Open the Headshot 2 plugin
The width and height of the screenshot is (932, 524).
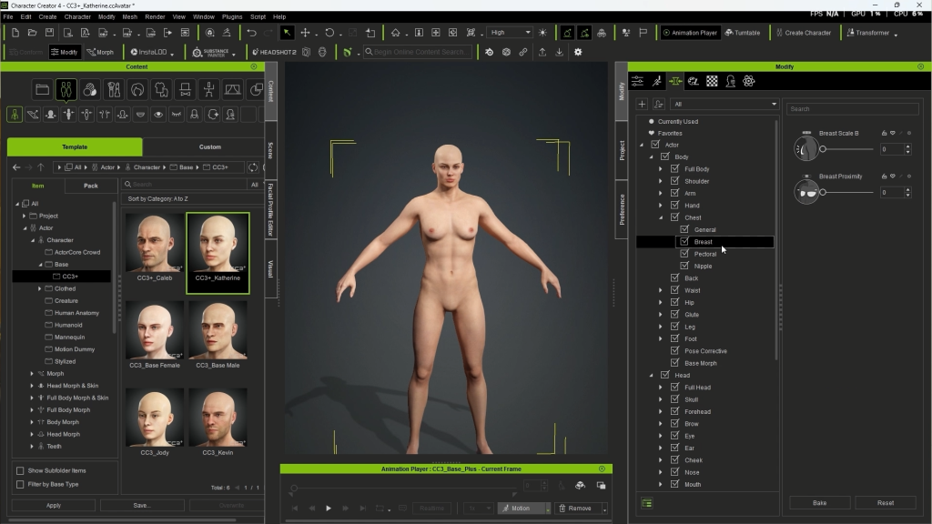coord(273,53)
